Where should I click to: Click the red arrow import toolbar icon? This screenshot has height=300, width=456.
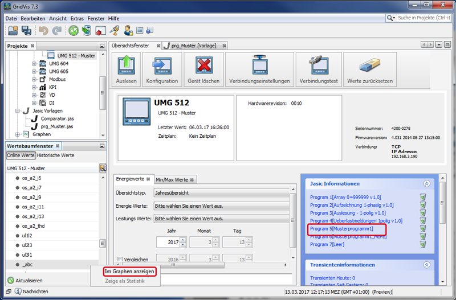click(101, 31)
